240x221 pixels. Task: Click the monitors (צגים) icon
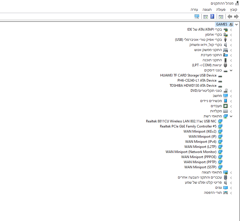pos(226,188)
